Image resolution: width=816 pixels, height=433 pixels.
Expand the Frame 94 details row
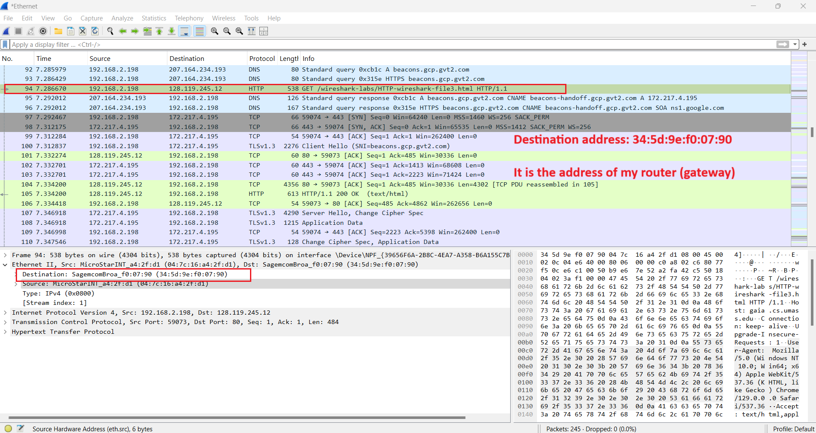tap(5, 255)
